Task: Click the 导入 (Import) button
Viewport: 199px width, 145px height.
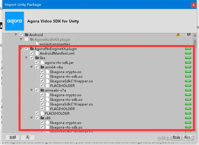Action: (x=188, y=137)
